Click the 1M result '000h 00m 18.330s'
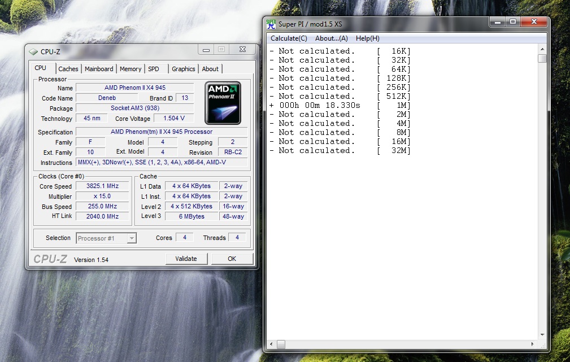The image size is (570, 362). tap(320, 106)
